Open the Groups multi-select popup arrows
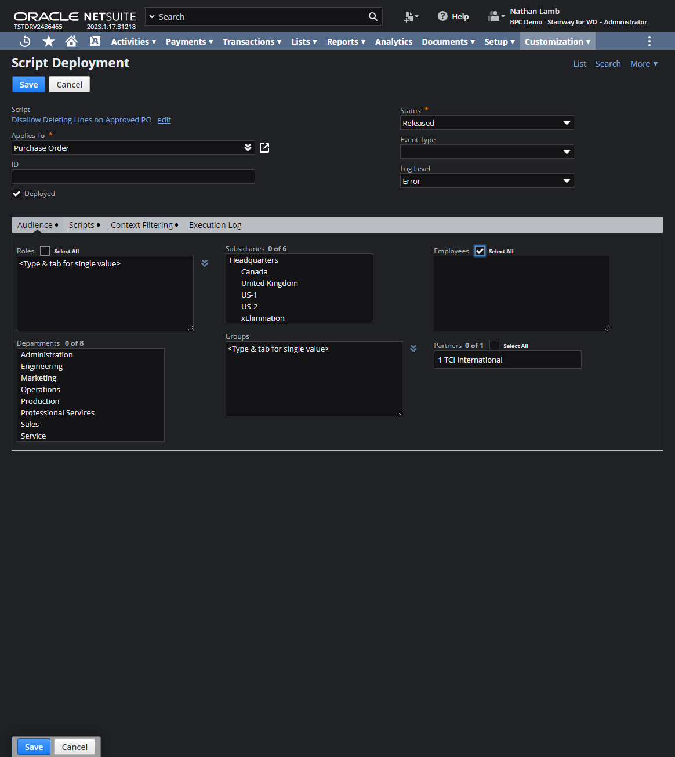Viewport: 675px width, 757px height. [413, 349]
